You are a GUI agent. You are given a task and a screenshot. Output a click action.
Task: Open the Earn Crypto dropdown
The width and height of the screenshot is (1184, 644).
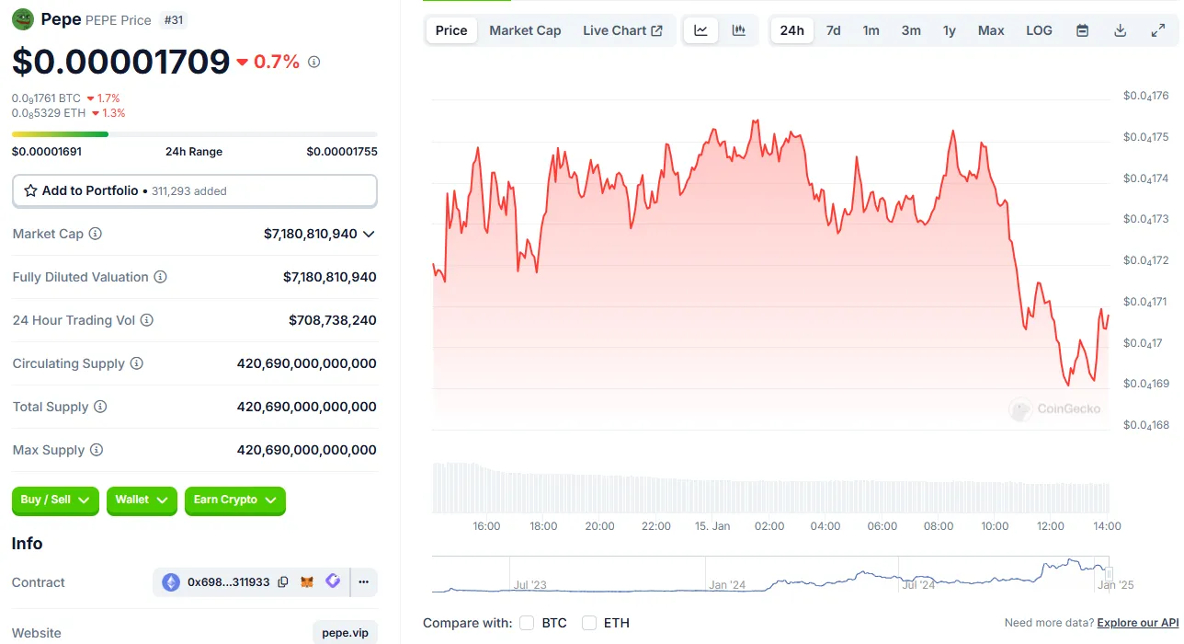[x=234, y=500]
